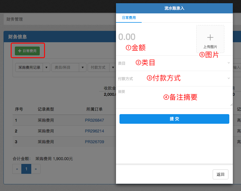Open order link PR326847
Screen dimensions: 241x191
click(94, 120)
